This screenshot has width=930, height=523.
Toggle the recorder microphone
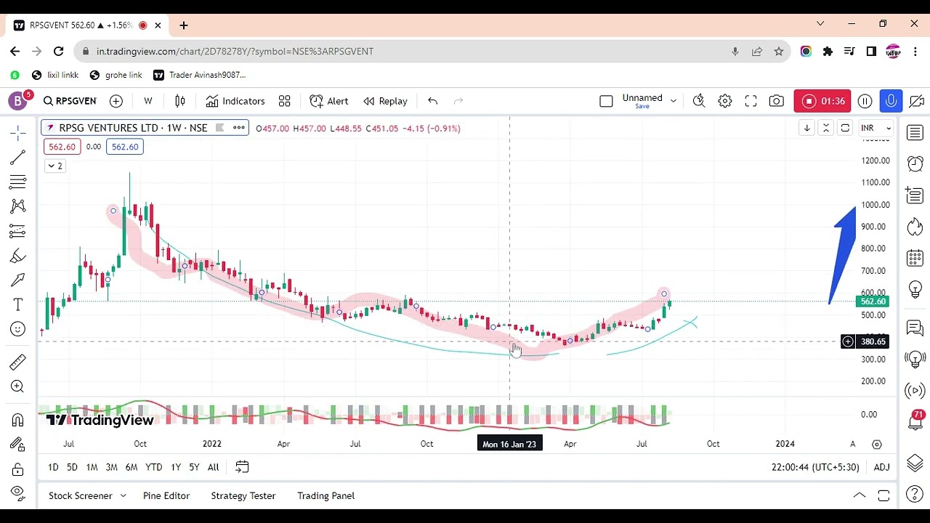[891, 101]
